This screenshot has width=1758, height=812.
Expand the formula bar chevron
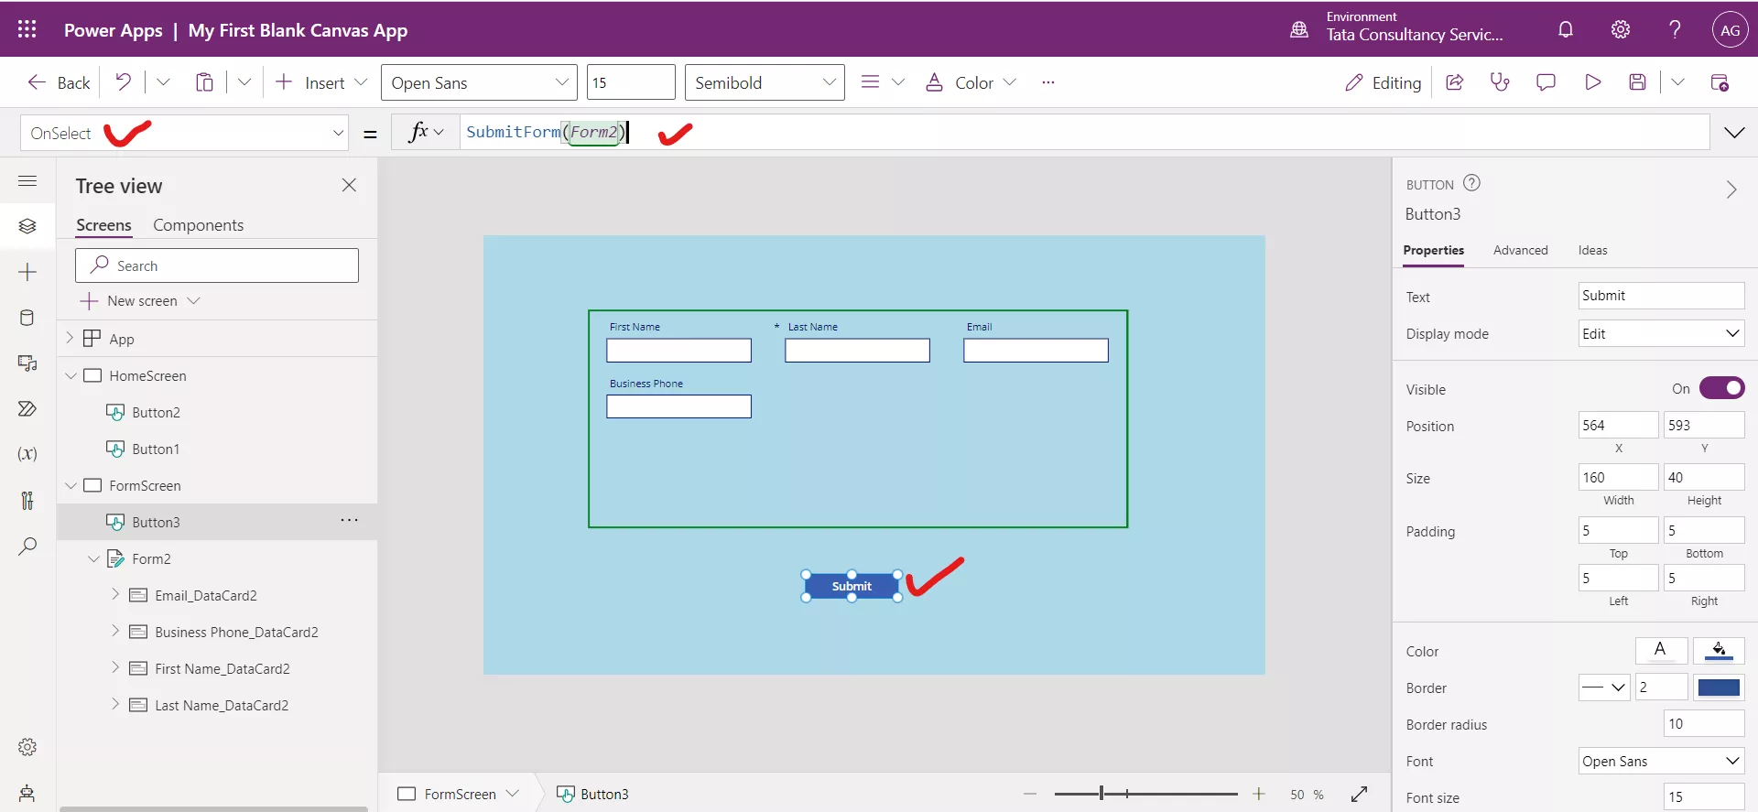(x=1734, y=133)
